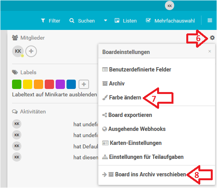The width and height of the screenshot is (217, 188).
Task: Toggle Labeltext auf Minikarte ausblenden
Action: [x=54, y=94]
